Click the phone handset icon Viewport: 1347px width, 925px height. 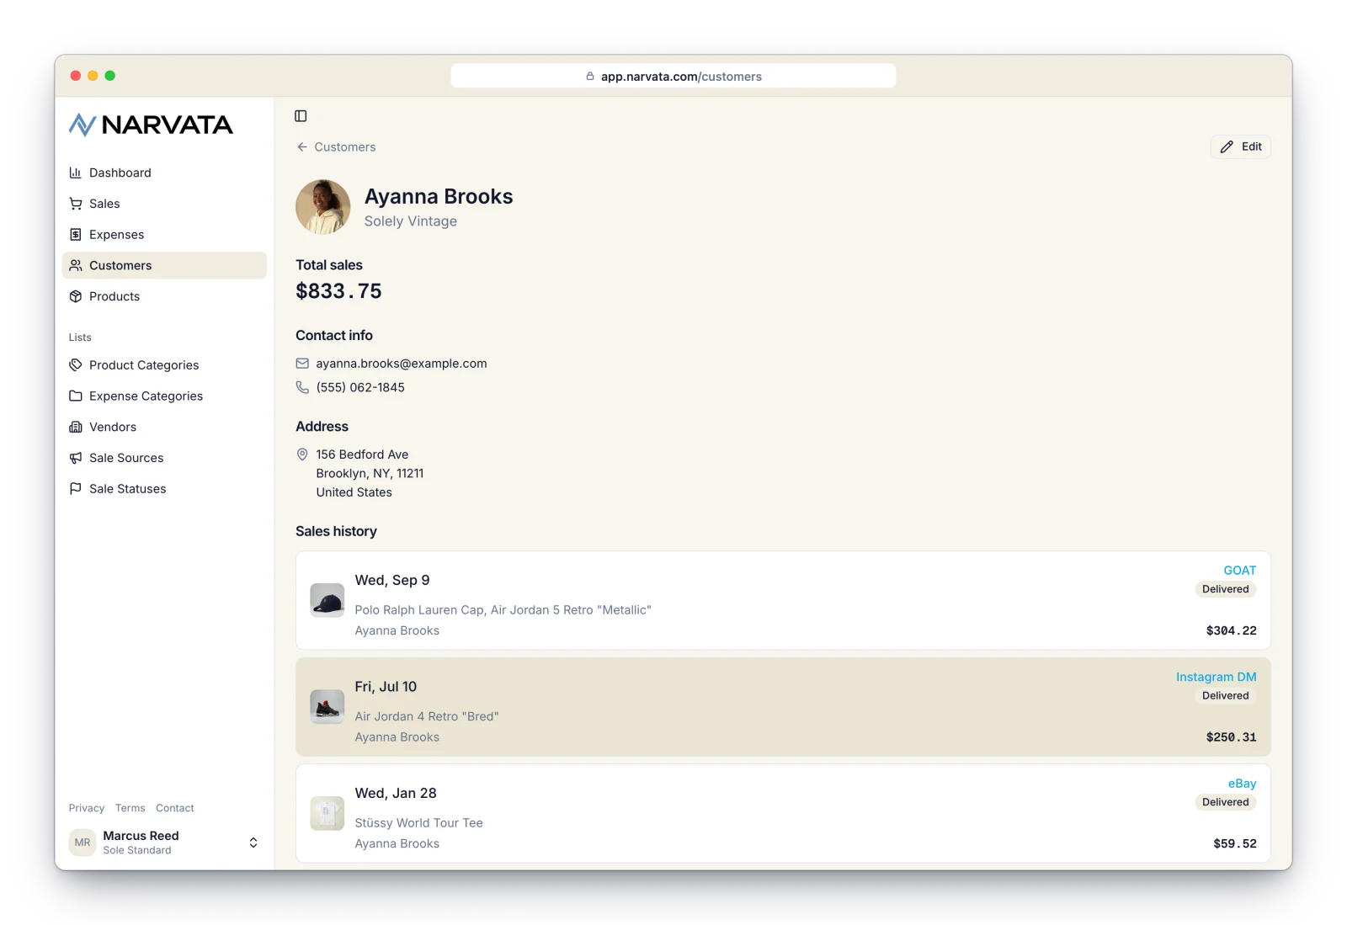point(302,387)
